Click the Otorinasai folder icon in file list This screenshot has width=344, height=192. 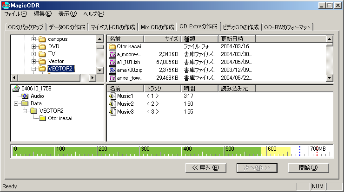112,46
